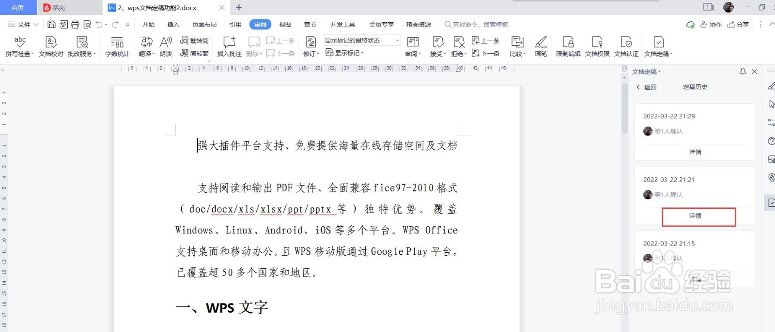Click the 协作 collaborate button
Image resolution: width=775 pixels, height=332 pixels.
(x=711, y=24)
